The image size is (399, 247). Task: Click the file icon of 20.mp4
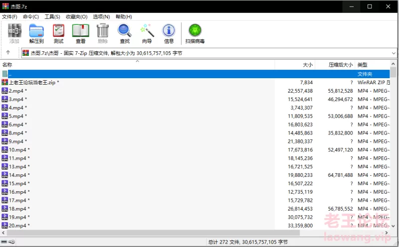click(x=4, y=226)
